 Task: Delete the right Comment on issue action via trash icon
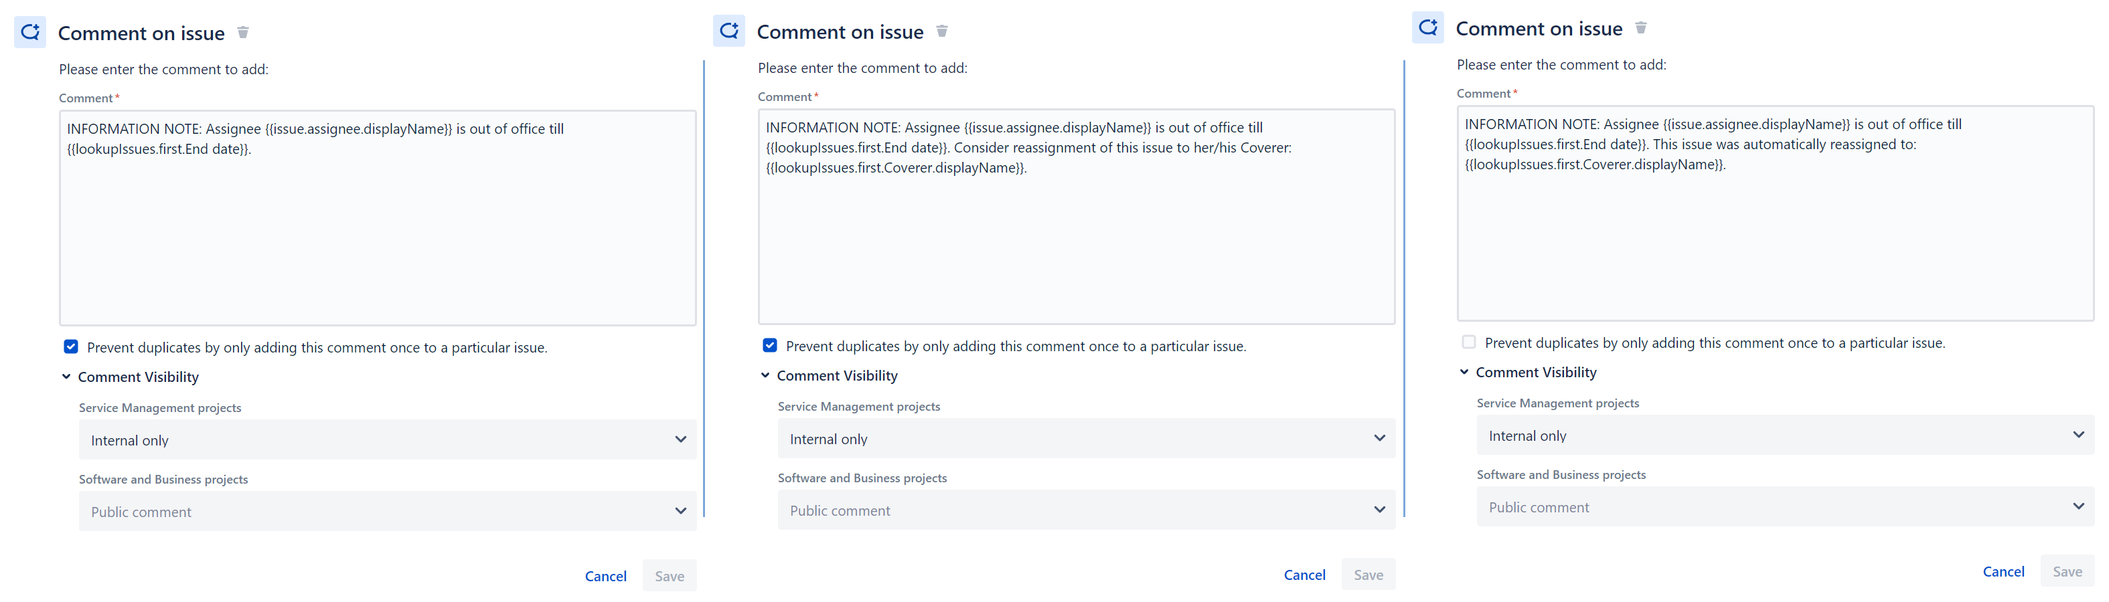pos(1641,28)
